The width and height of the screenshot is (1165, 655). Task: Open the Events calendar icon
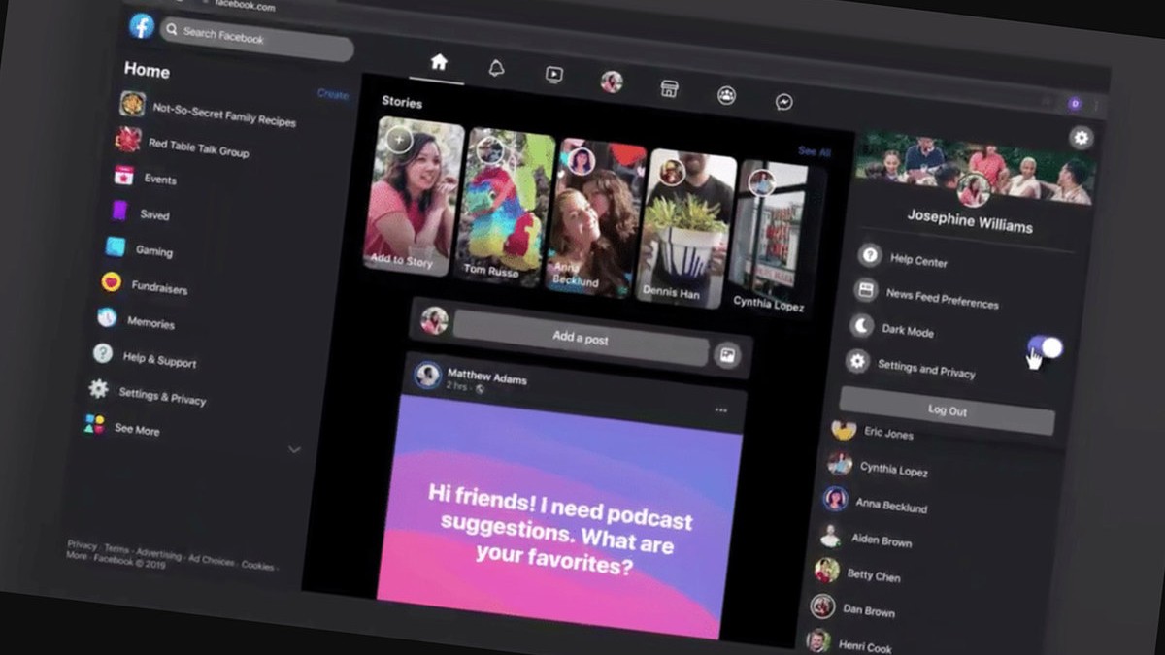pyautogui.click(x=123, y=176)
